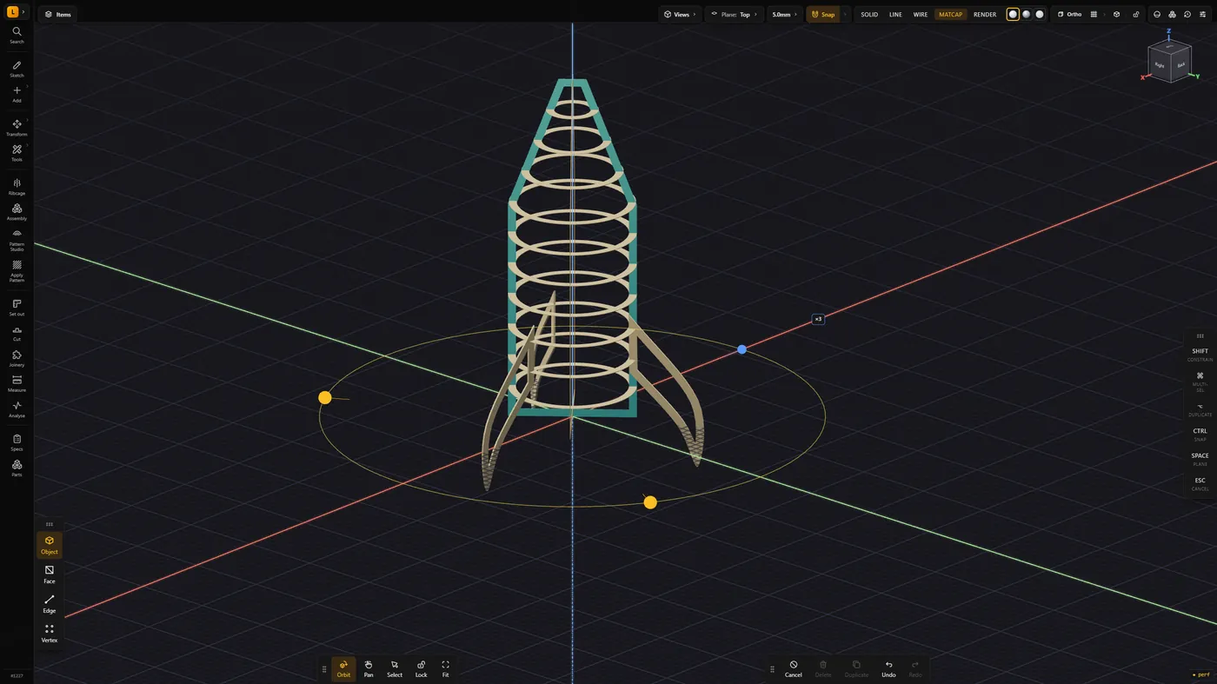Open the Analyse tool
The width and height of the screenshot is (1217, 684).
click(17, 408)
